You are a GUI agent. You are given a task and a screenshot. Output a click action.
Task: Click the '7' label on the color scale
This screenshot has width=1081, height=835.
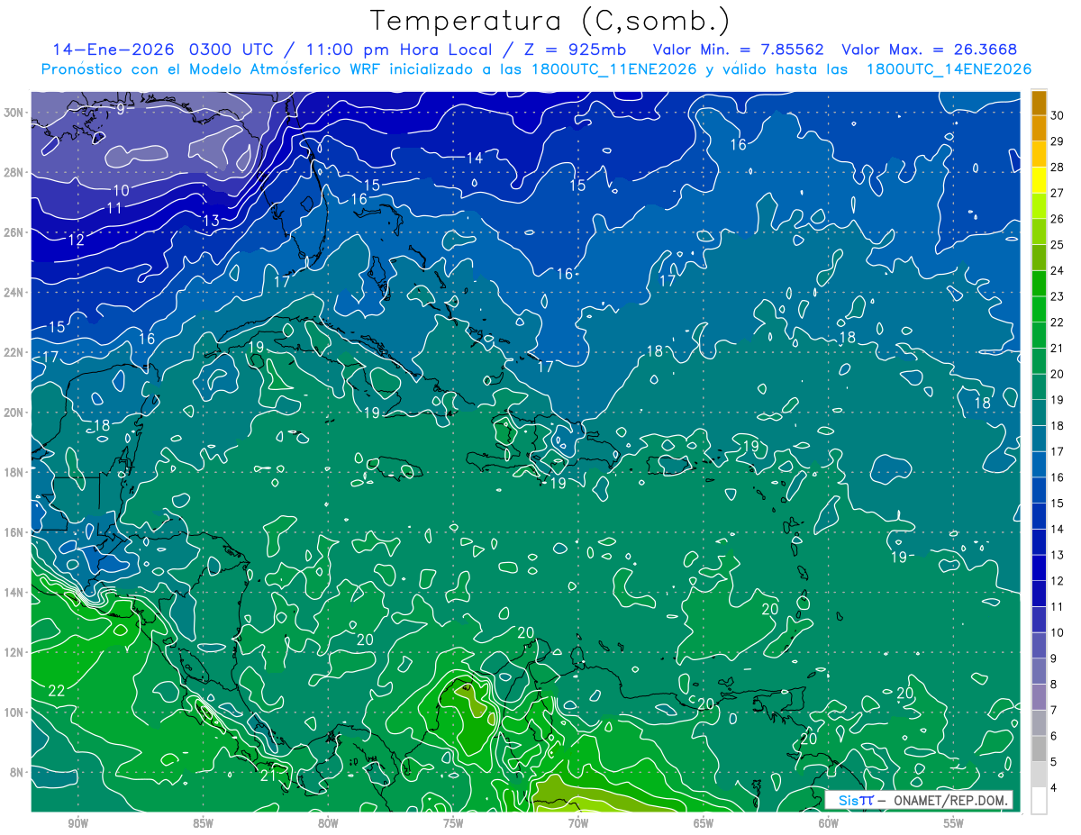coord(1054,711)
